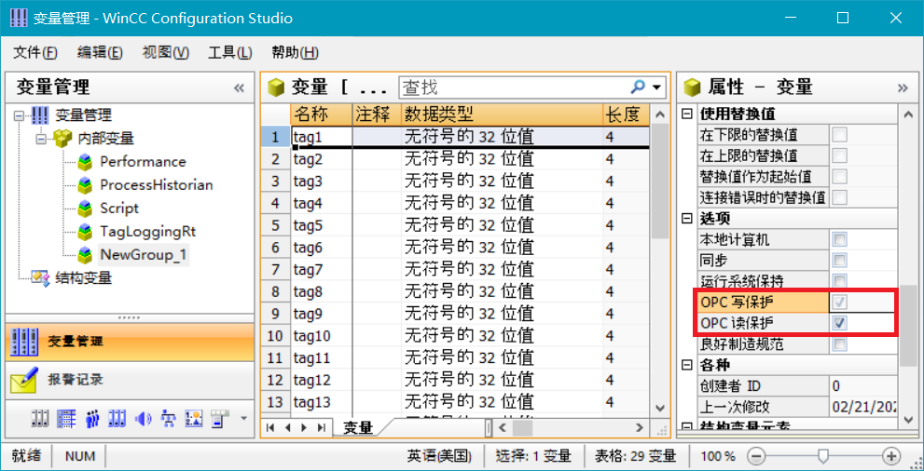Open the 文件(F) menu
This screenshot has height=471, width=924.
[35, 53]
